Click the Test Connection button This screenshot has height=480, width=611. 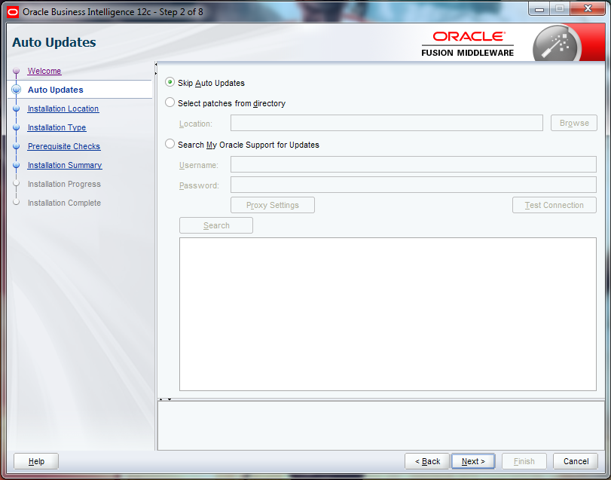554,205
